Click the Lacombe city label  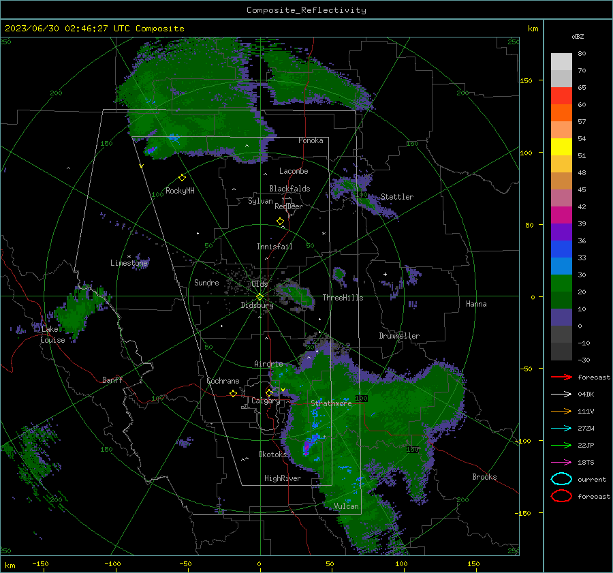tap(294, 171)
